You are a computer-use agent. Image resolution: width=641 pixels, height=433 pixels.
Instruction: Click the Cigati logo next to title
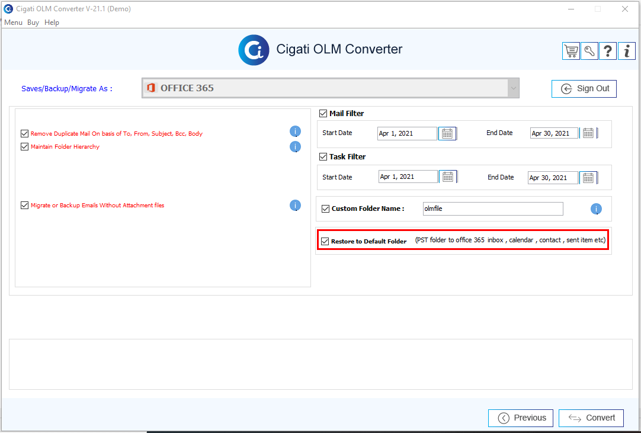(254, 50)
